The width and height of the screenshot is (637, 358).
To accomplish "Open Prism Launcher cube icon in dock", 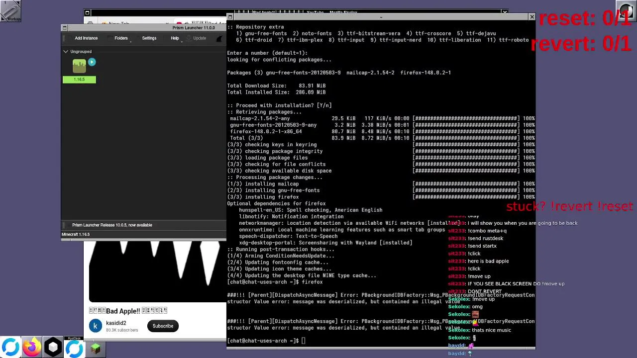I will [x=53, y=347].
